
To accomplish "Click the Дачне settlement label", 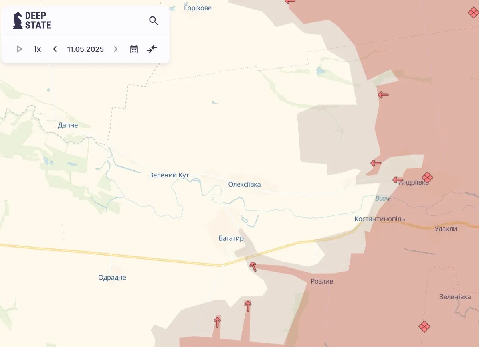I will pos(68,125).
